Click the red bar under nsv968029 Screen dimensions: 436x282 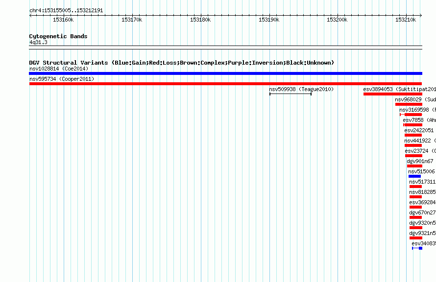point(409,104)
